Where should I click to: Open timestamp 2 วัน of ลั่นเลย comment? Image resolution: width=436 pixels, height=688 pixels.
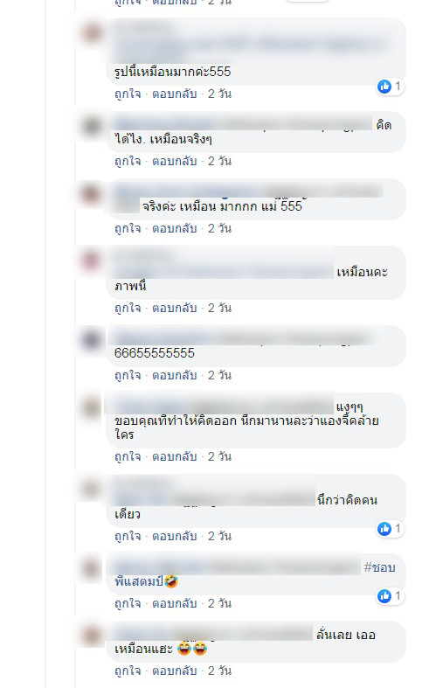219,671
